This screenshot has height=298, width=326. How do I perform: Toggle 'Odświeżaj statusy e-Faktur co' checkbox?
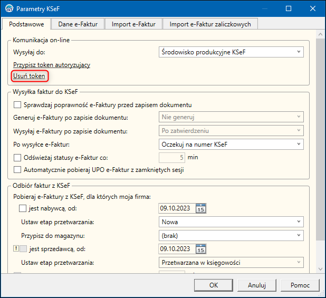17,158
